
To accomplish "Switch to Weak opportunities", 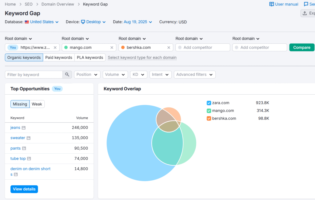I will [x=37, y=104].
